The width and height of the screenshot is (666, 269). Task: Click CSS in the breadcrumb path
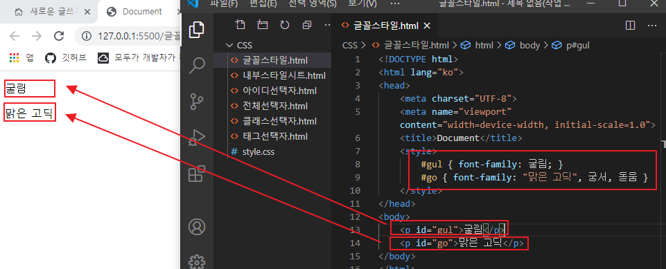(350, 46)
